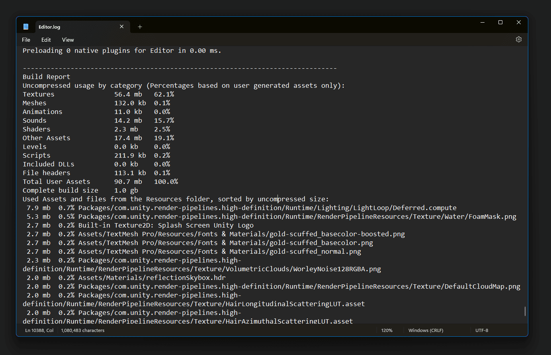Image resolution: width=551 pixels, height=355 pixels.
Task: Click the 'Other Assets' row label
Action: tap(46, 138)
